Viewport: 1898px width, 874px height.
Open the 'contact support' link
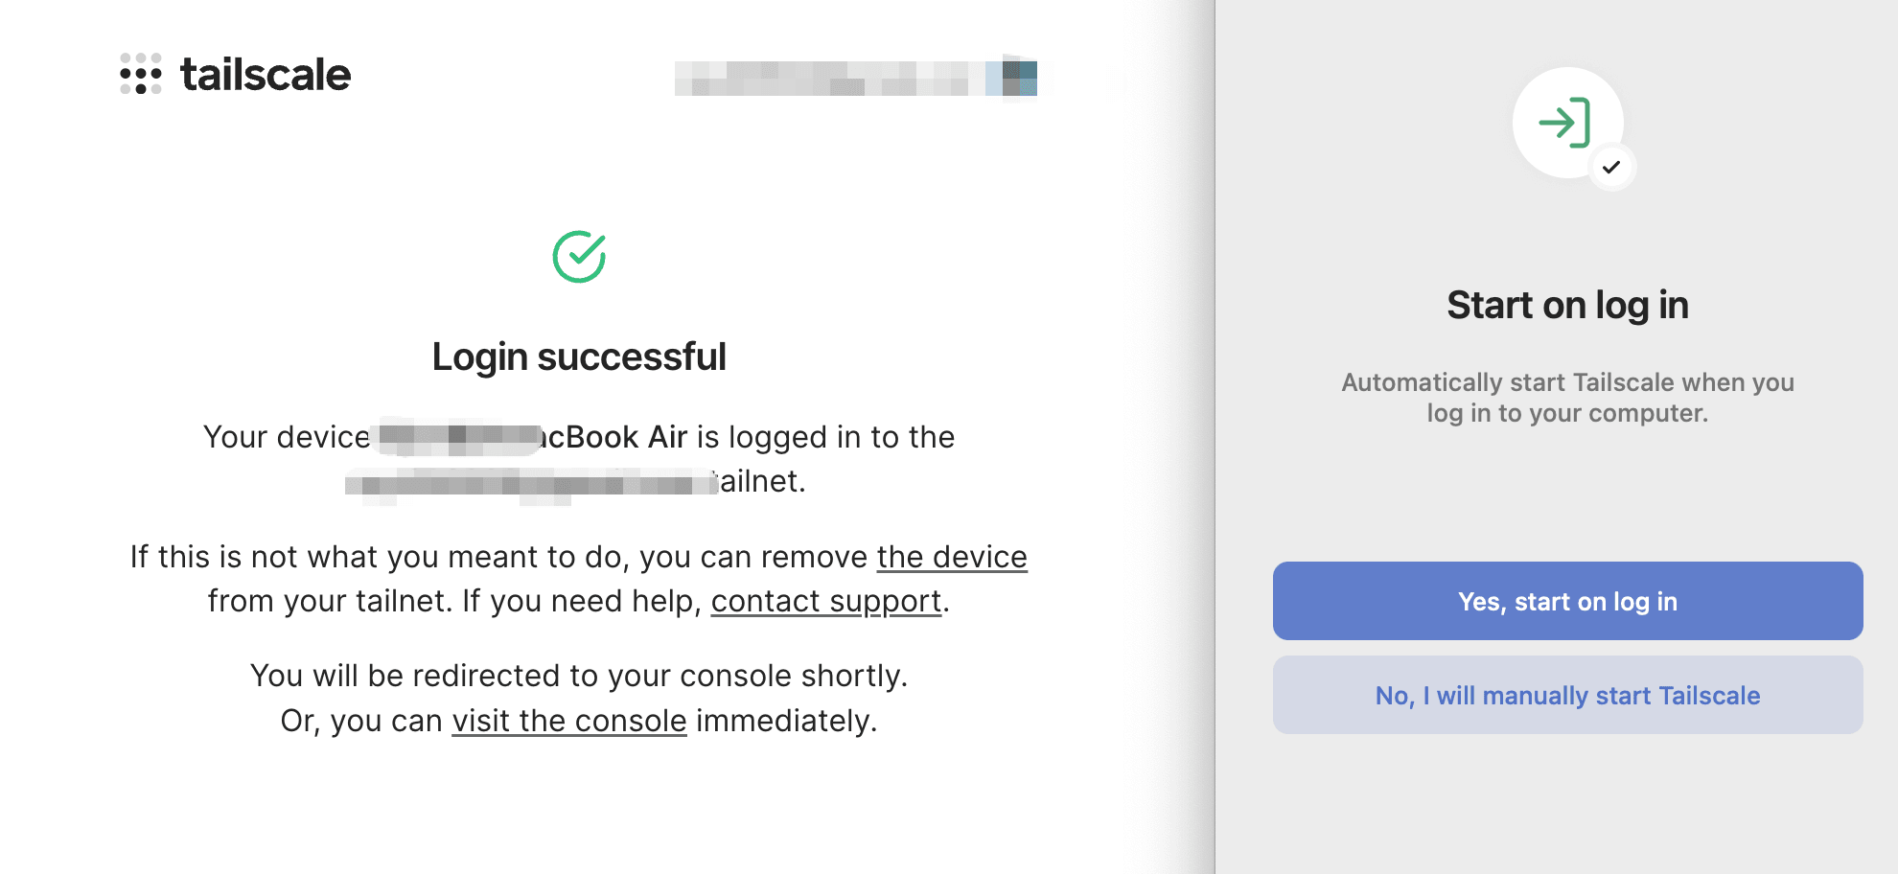826,601
